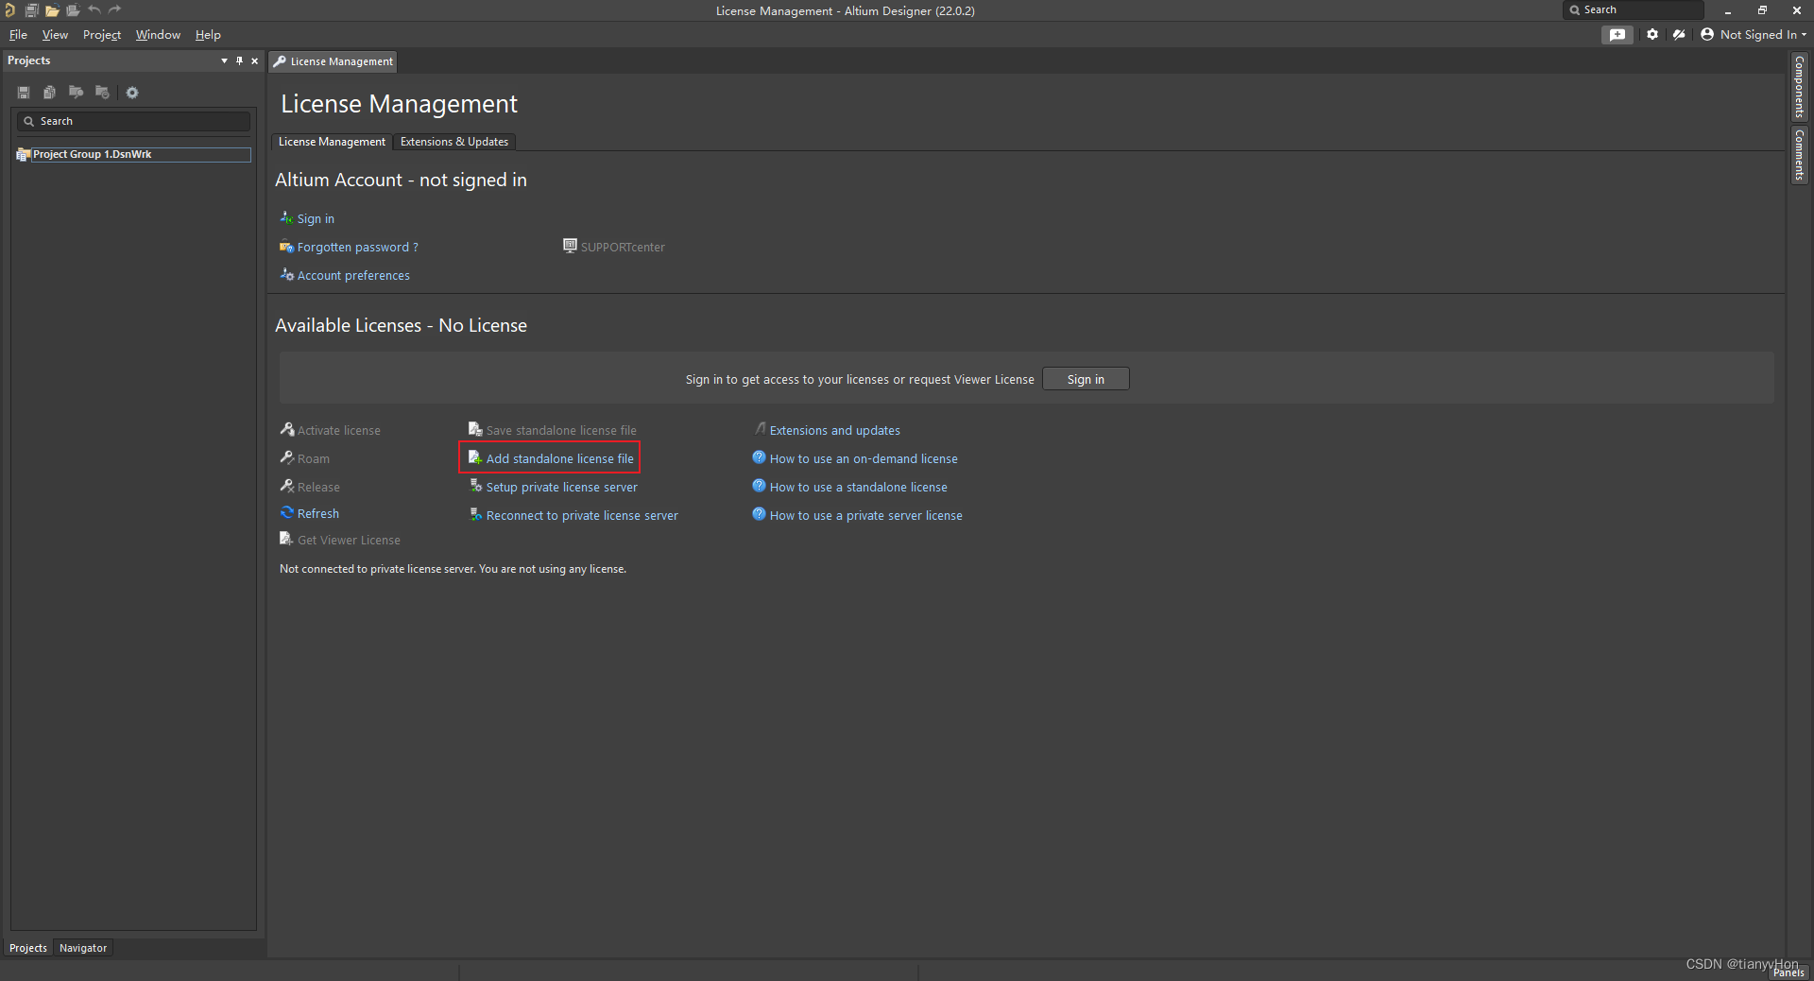This screenshot has width=1814, height=981.
Task: Click the Sign in button beside Viewer License
Action: (1086, 379)
